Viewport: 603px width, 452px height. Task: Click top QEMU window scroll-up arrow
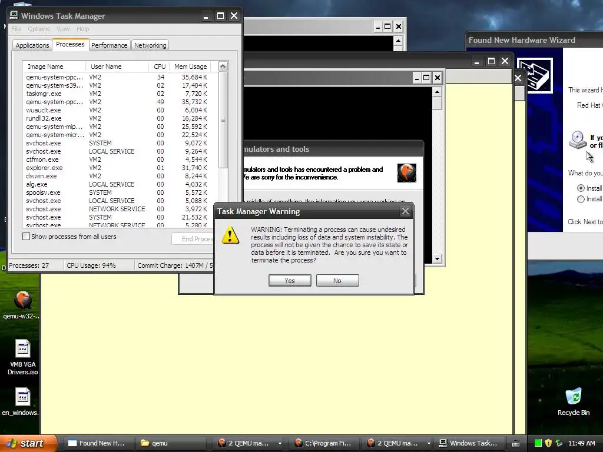(398, 41)
